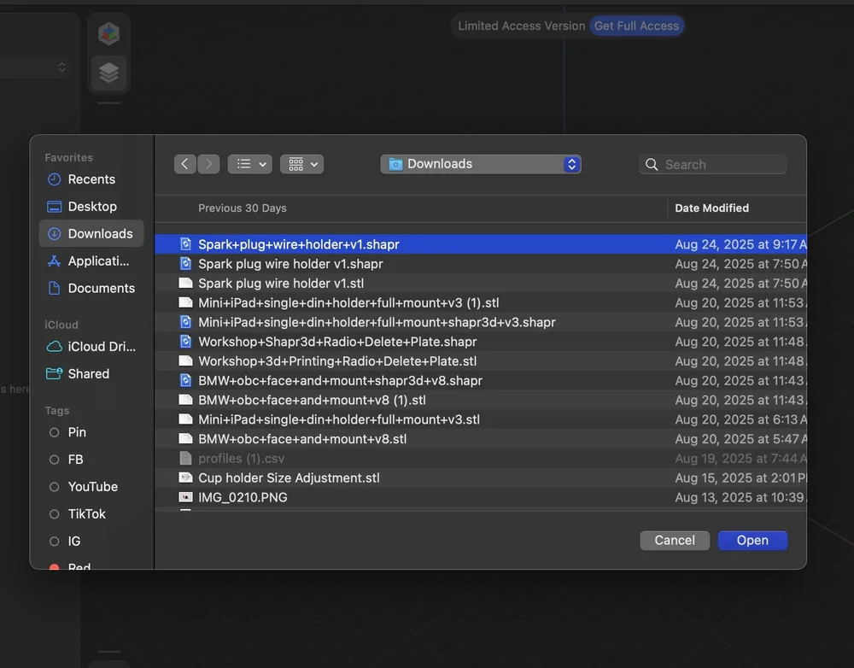Click shapr icon of Workshop+Shapr3d+Radio+Delete+Plate.shapr

[x=185, y=342]
